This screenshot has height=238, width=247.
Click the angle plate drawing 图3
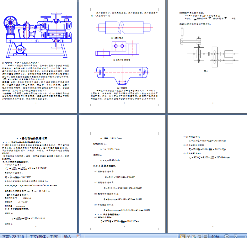click(x=122, y=75)
